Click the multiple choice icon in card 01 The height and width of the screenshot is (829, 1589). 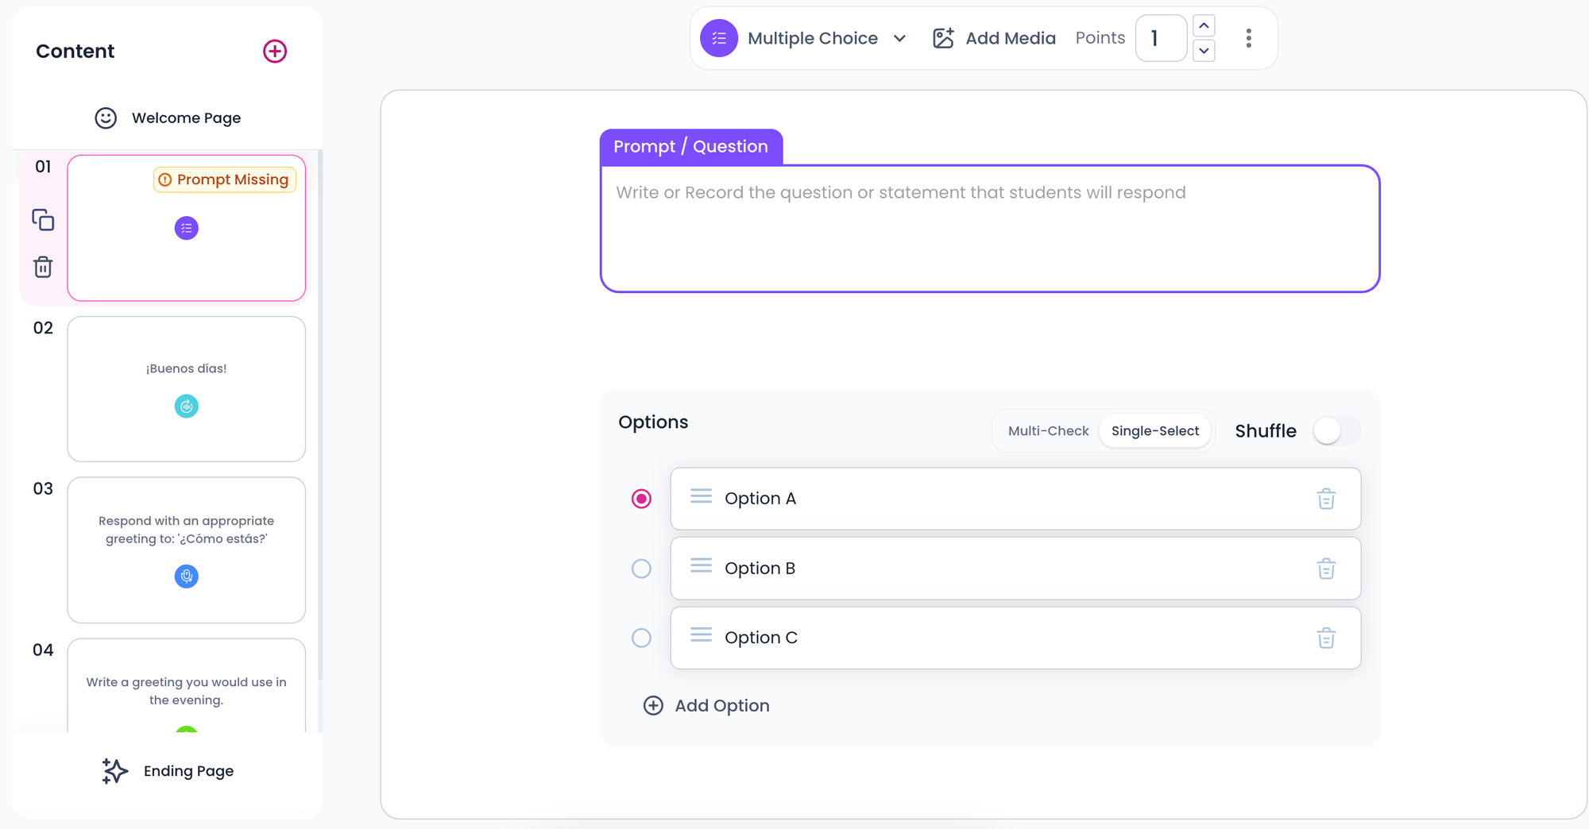tap(187, 229)
